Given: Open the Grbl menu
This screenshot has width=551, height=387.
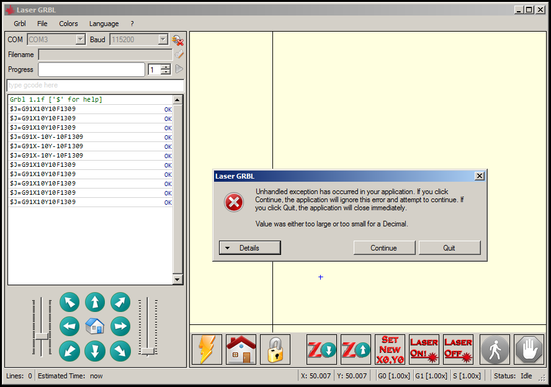Looking at the screenshot, I should click(20, 24).
